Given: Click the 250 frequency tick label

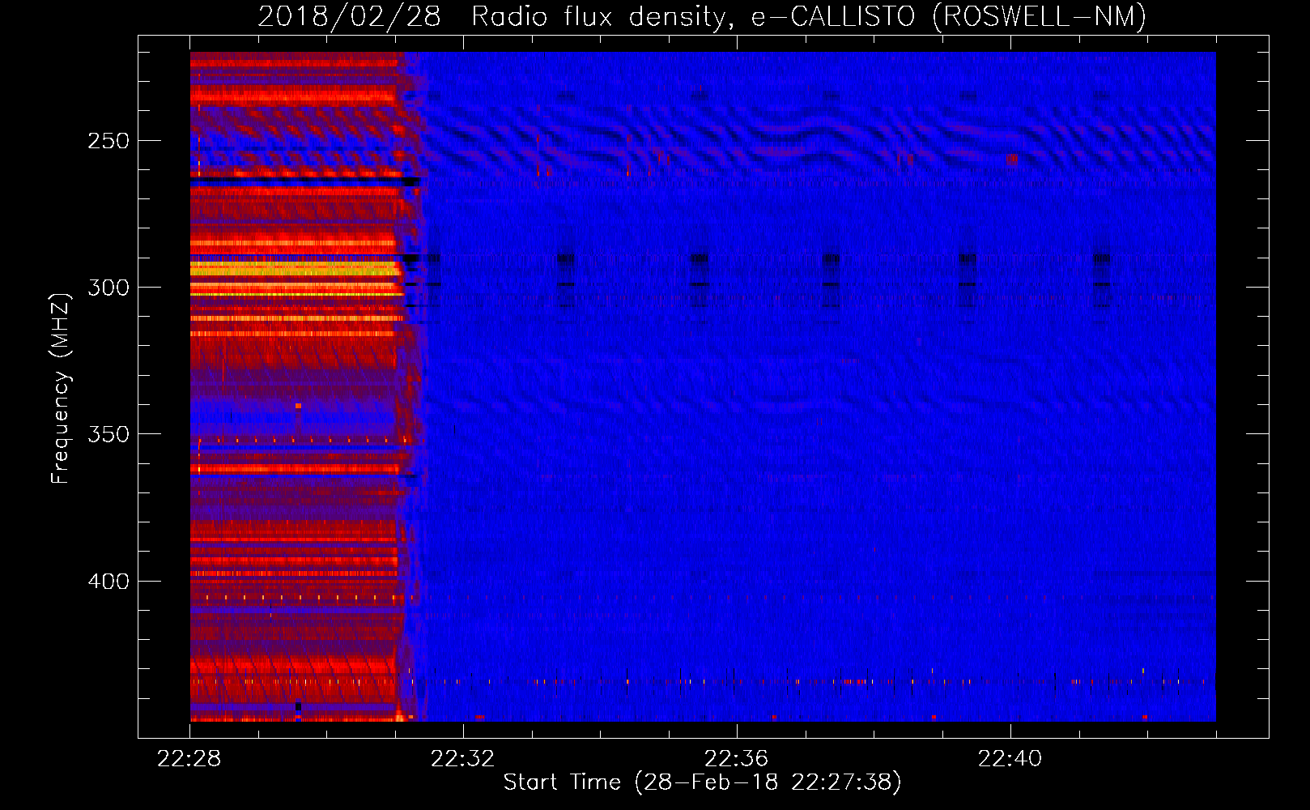Looking at the screenshot, I should (108, 141).
